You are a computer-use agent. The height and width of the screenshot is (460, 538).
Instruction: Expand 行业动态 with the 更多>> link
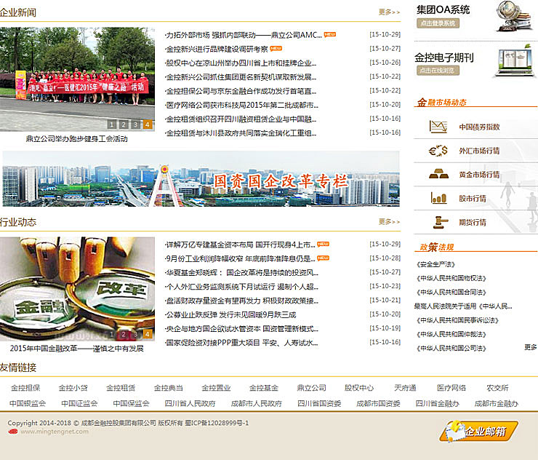[x=389, y=222]
